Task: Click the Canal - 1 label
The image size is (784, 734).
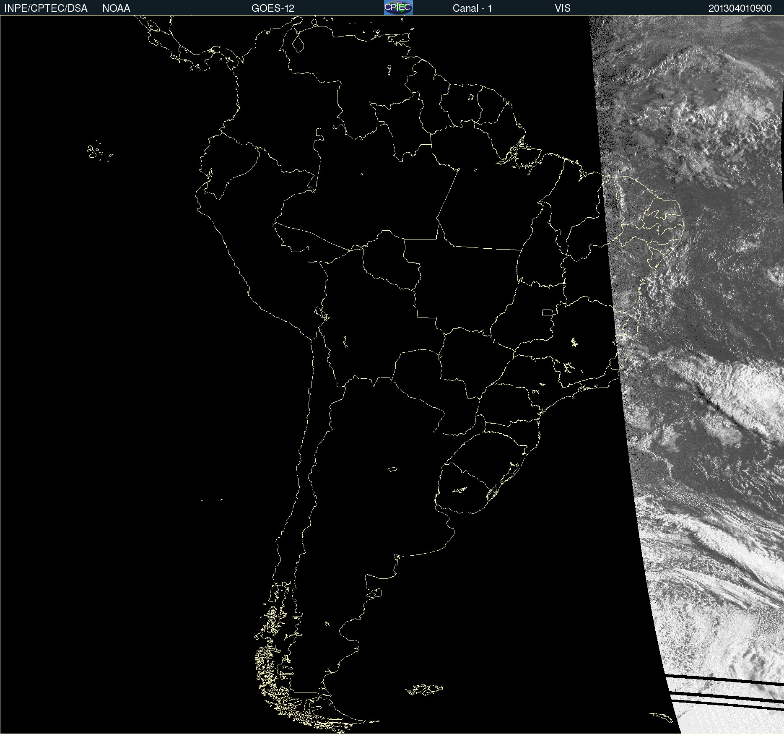Action: coord(472,8)
